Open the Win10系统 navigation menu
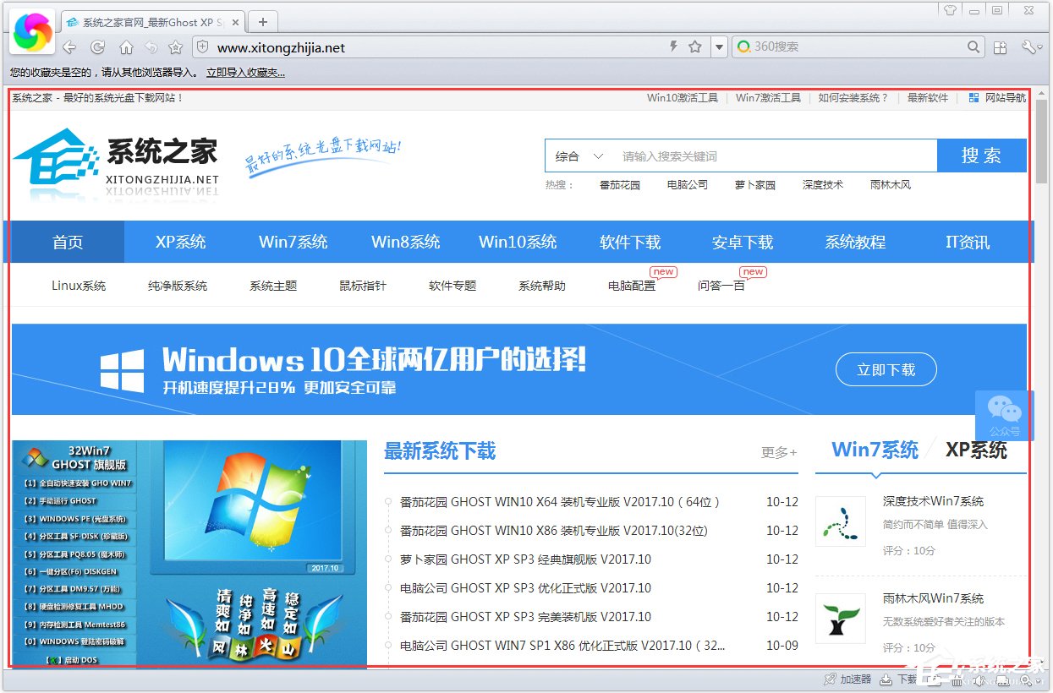 click(x=517, y=242)
